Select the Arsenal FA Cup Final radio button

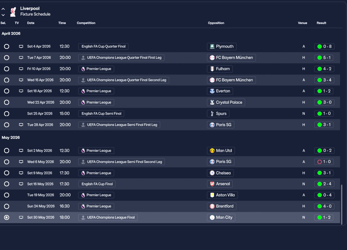pyautogui.click(x=7, y=184)
